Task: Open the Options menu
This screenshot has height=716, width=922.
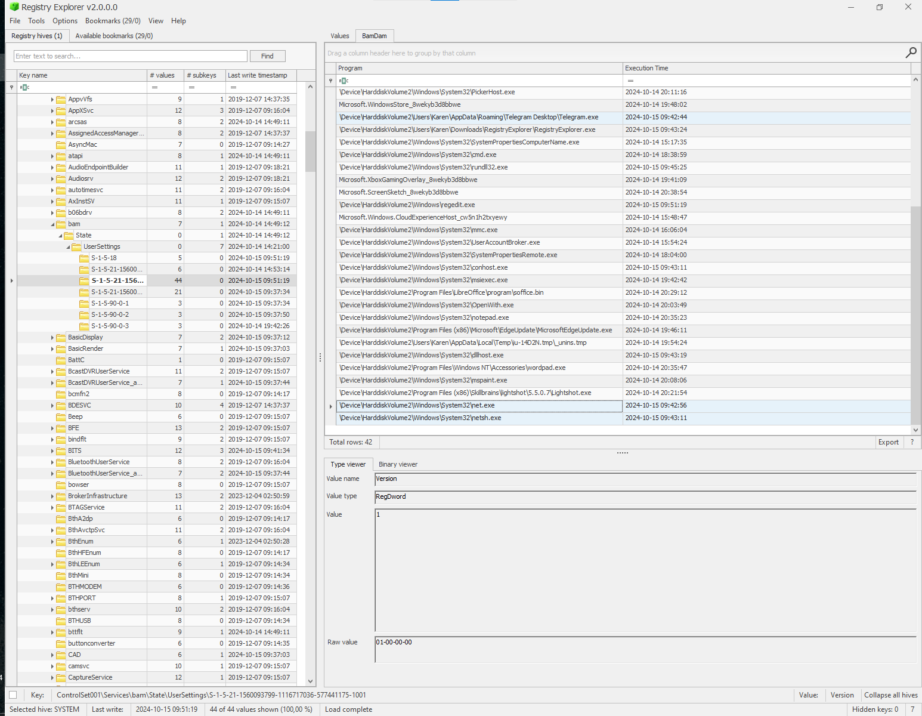Action: point(65,21)
